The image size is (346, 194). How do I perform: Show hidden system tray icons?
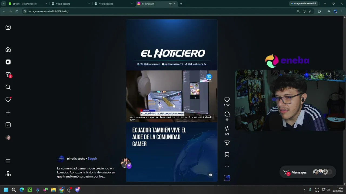(304, 190)
